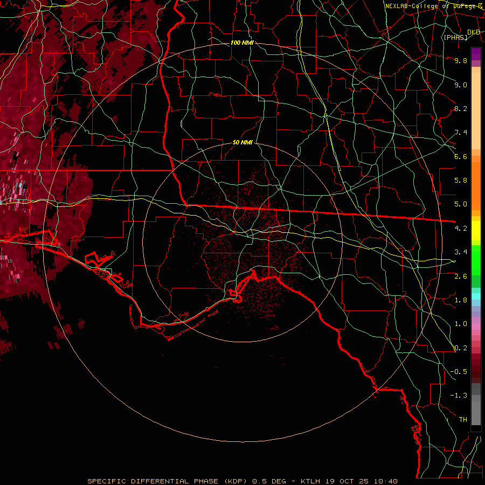Click the 9.0 value on the color scale
Image resolution: width=485 pixels, height=485 pixels.
461,85
